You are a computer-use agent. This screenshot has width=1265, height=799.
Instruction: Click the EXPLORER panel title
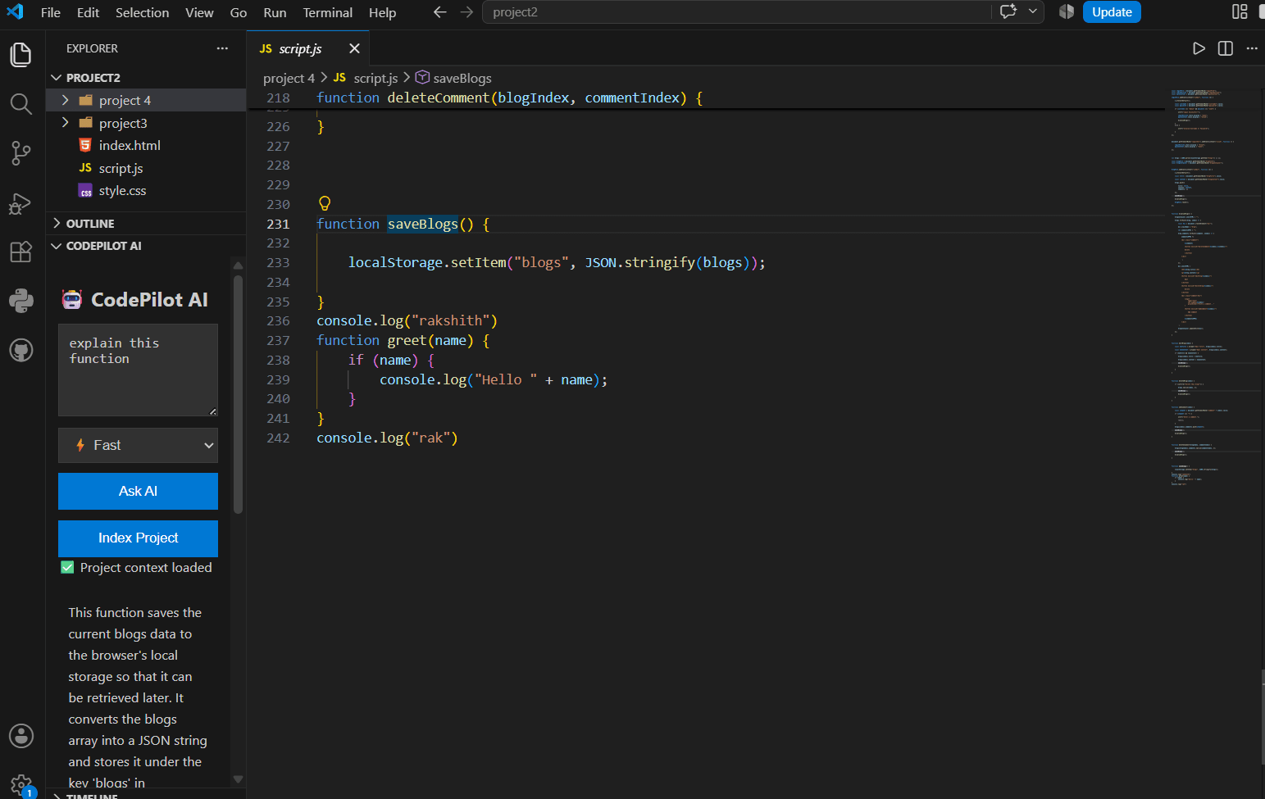92,48
